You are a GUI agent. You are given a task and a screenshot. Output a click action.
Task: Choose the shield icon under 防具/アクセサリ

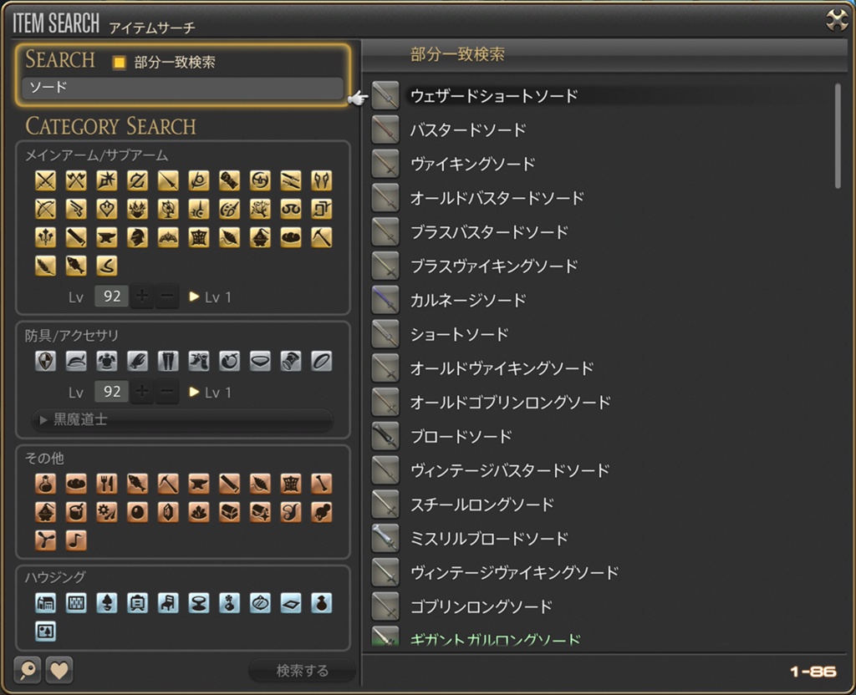(x=45, y=361)
